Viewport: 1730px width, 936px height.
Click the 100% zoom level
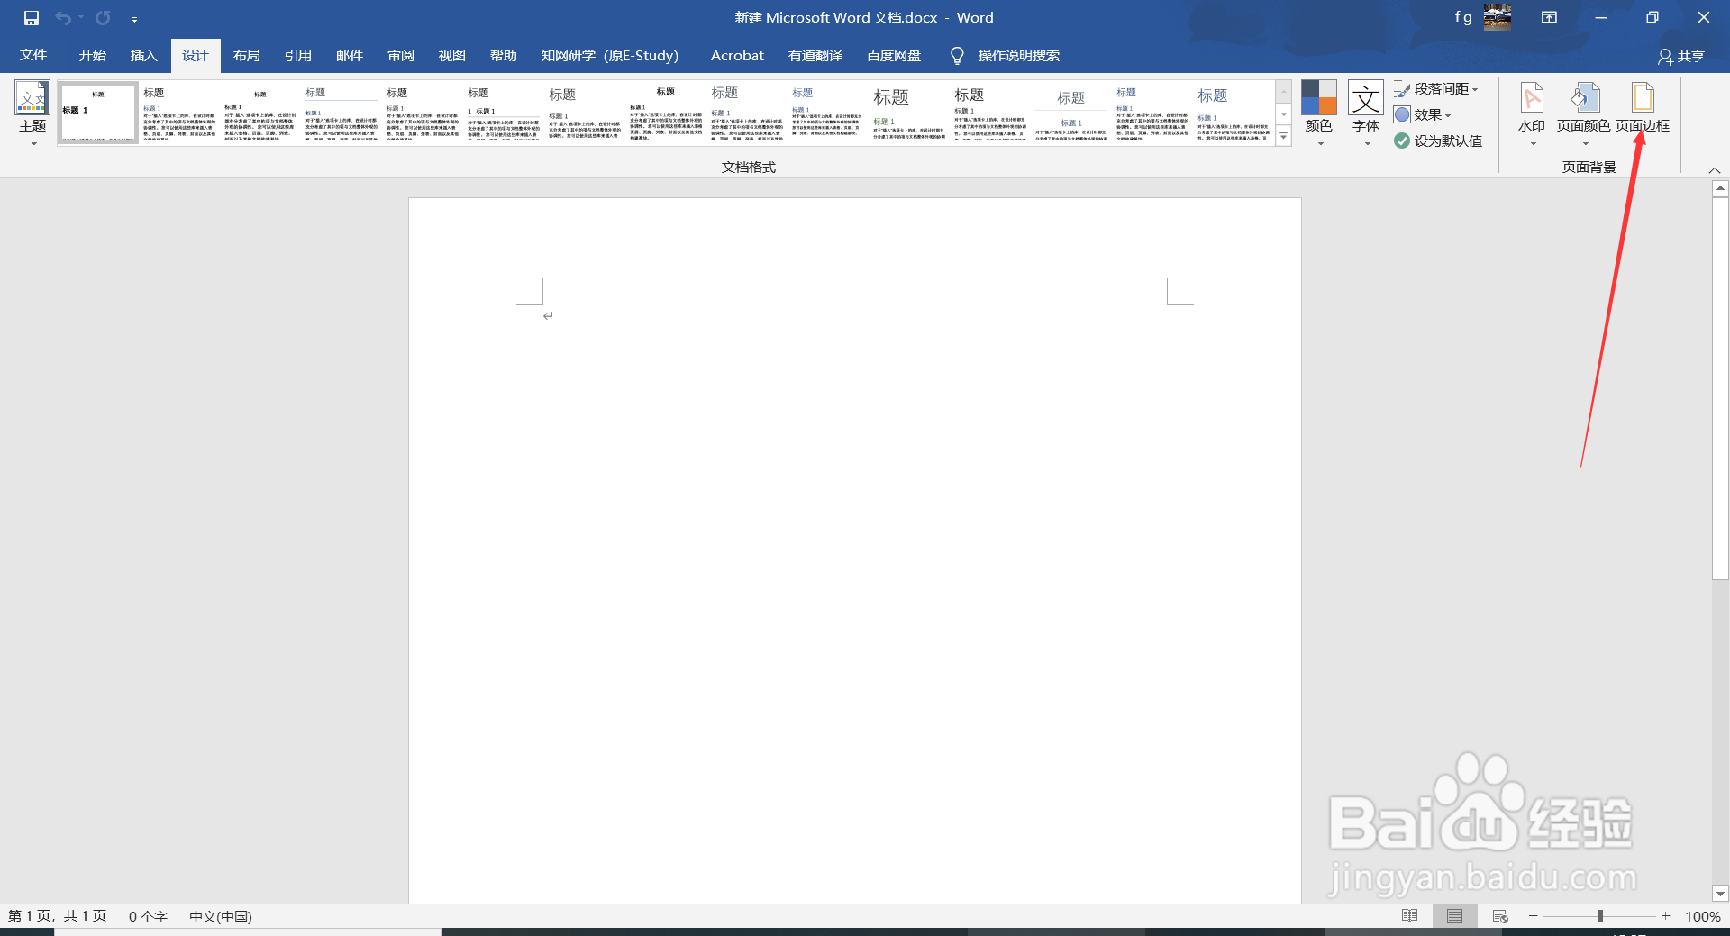click(1703, 916)
